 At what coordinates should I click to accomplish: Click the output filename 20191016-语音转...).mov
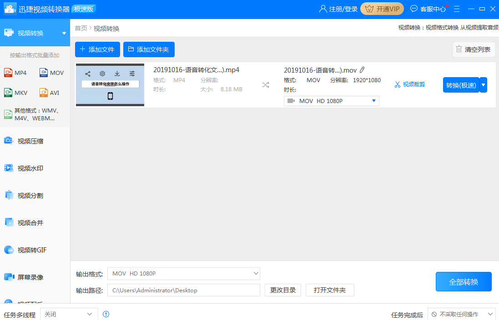(x=320, y=70)
